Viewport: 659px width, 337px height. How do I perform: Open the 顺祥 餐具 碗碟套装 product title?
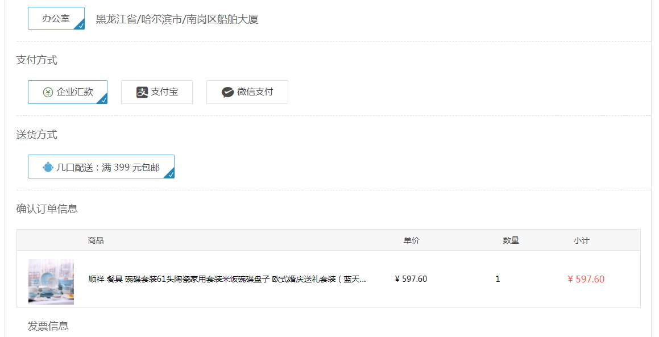(227, 279)
